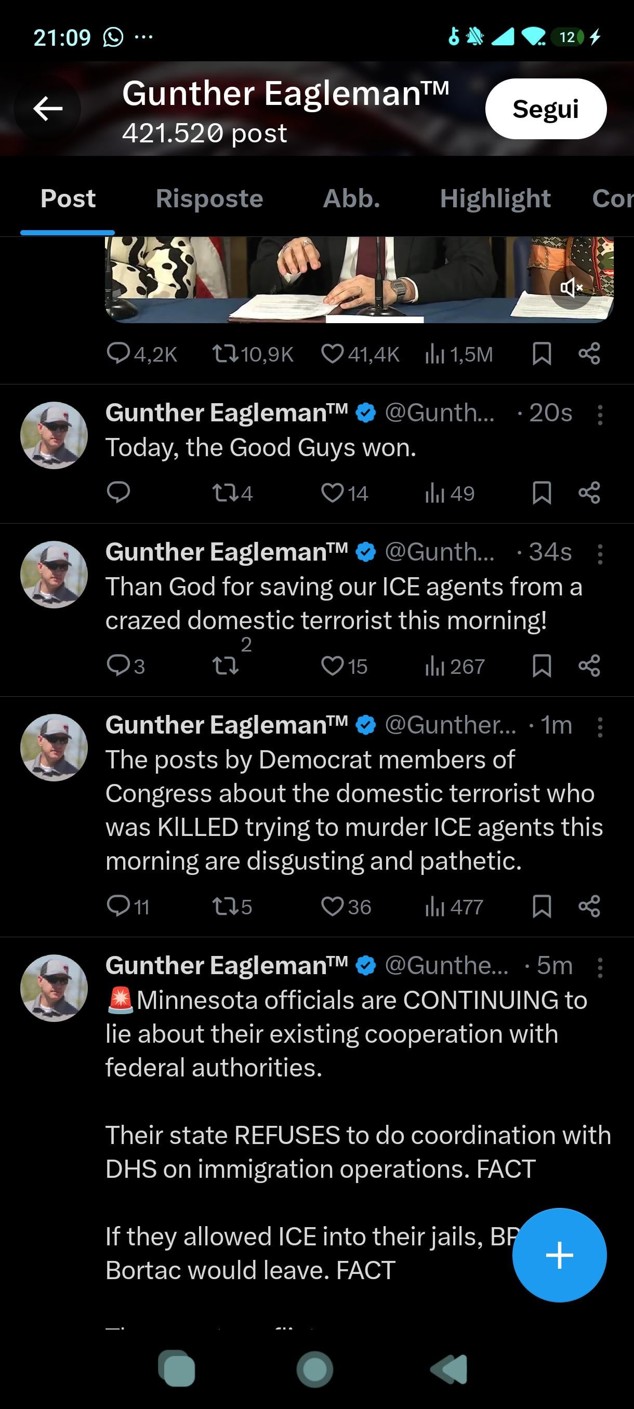The width and height of the screenshot is (634, 1409).
Task: Seek on the video progress bar
Action: [x=374, y=320]
